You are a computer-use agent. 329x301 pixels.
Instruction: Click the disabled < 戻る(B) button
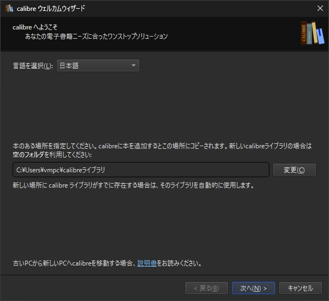tap(207, 288)
